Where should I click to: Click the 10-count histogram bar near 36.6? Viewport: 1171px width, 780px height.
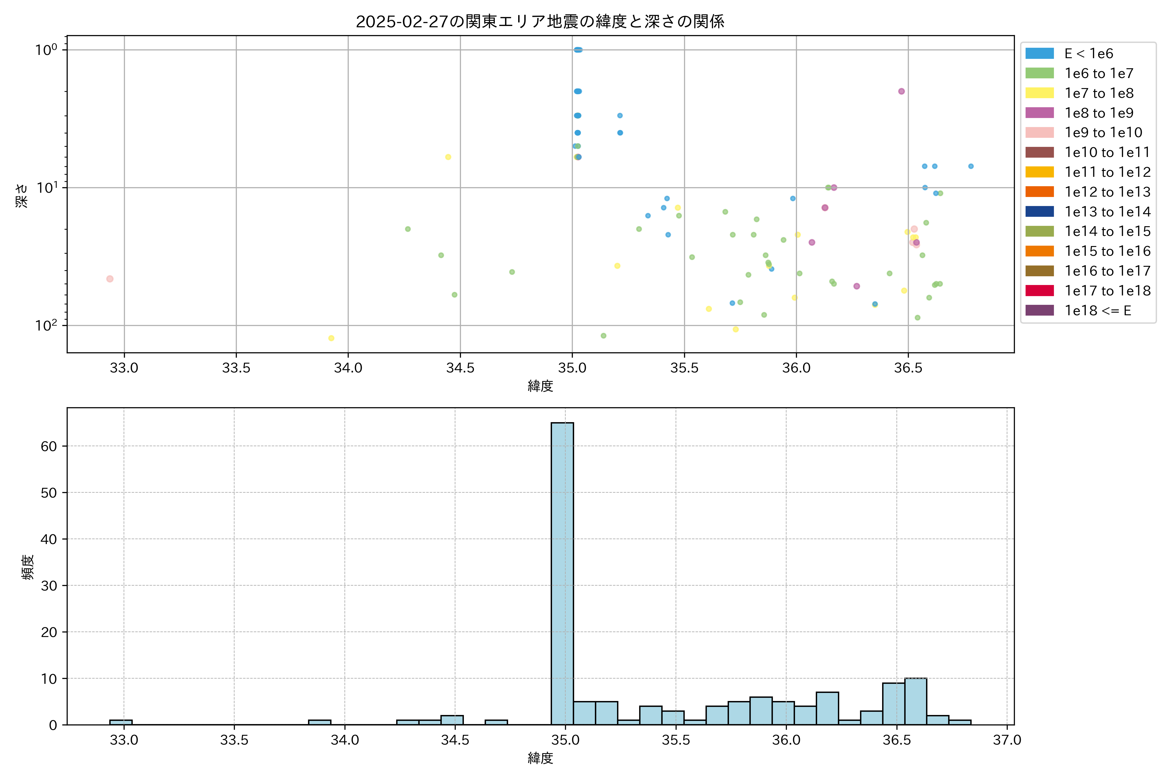(916, 701)
